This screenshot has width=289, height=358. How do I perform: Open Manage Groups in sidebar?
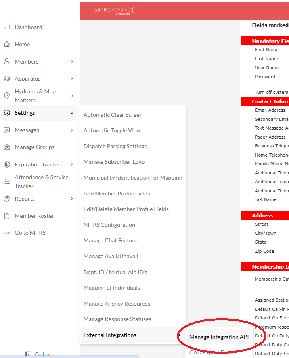tap(34, 147)
